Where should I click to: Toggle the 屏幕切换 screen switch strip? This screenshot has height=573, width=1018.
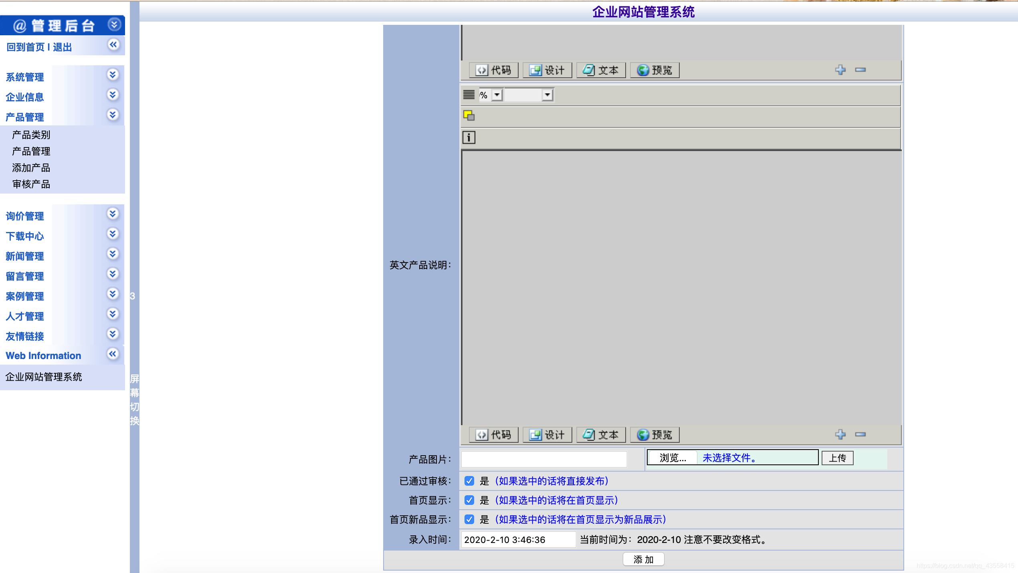point(135,400)
